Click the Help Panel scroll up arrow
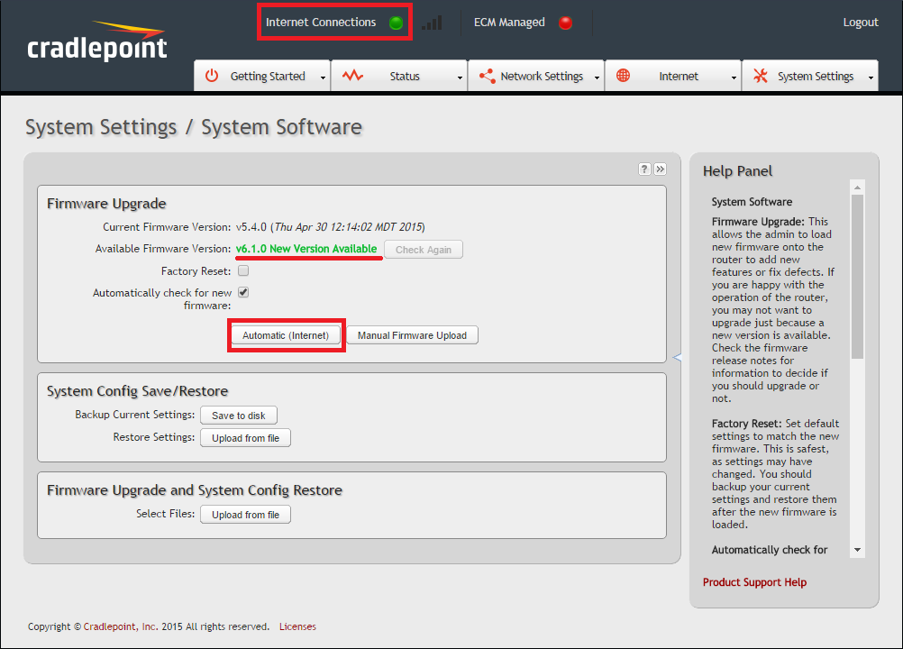The height and width of the screenshot is (649, 903). click(858, 187)
